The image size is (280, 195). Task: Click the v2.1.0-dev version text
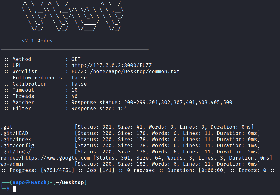pos(37,41)
